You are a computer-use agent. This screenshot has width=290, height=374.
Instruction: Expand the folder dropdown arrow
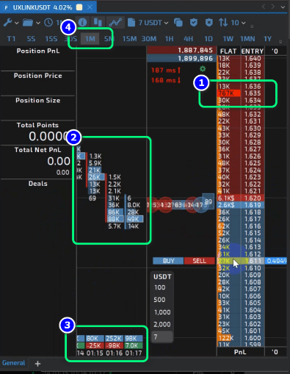tap(38, 23)
